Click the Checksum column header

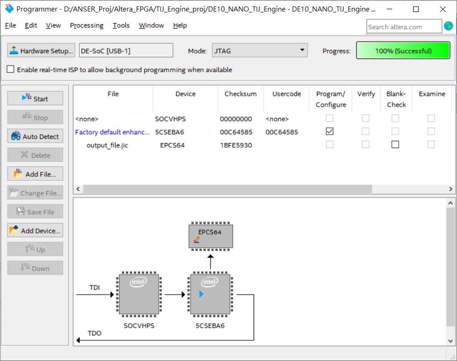click(241, 93)
